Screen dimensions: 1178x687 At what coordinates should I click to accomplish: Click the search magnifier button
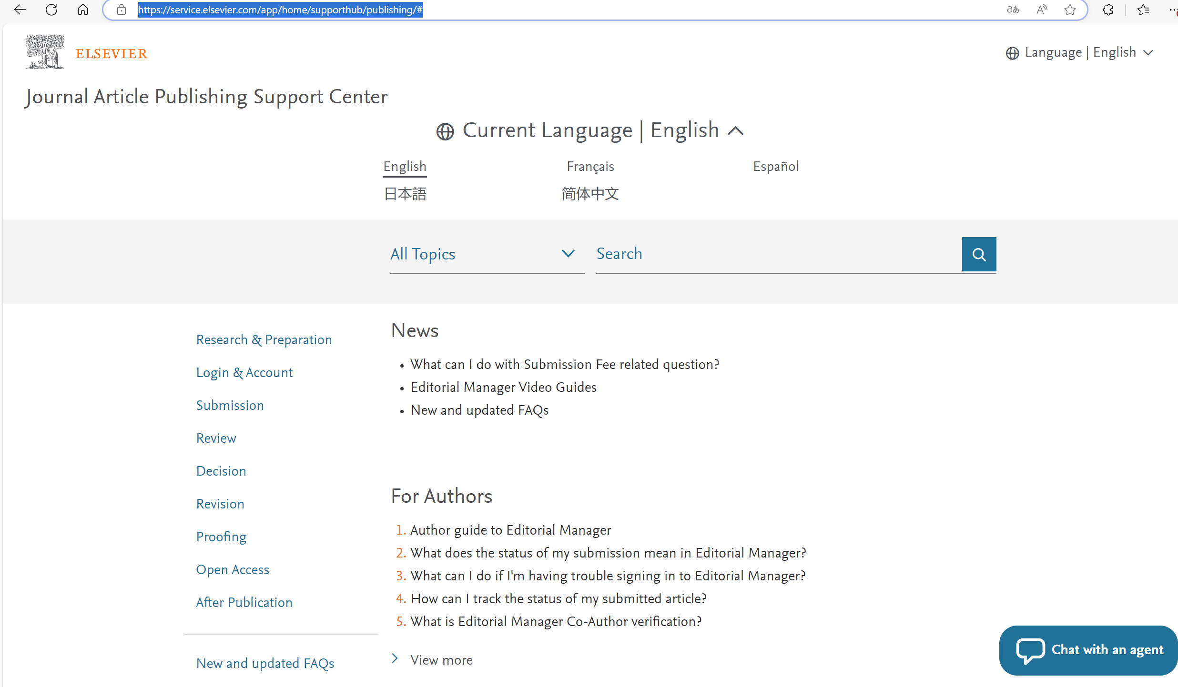click(x=979, y=254)
